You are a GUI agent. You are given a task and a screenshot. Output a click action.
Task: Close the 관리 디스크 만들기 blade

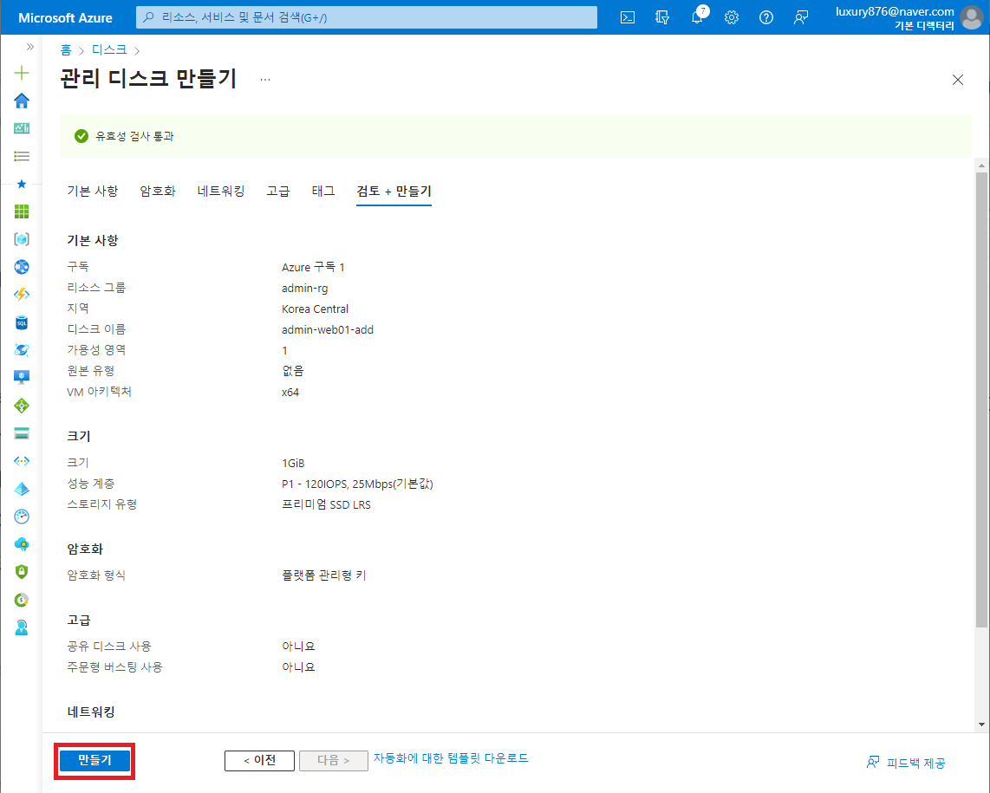[958, 80]
